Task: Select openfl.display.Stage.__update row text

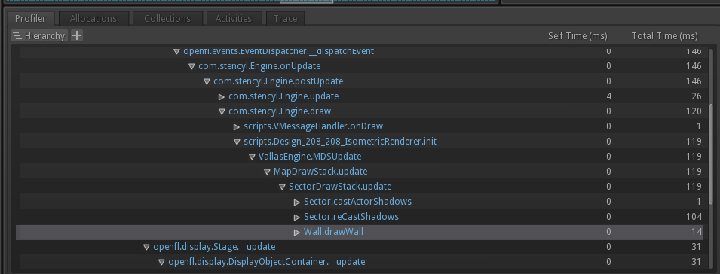Action: [214, 247]
